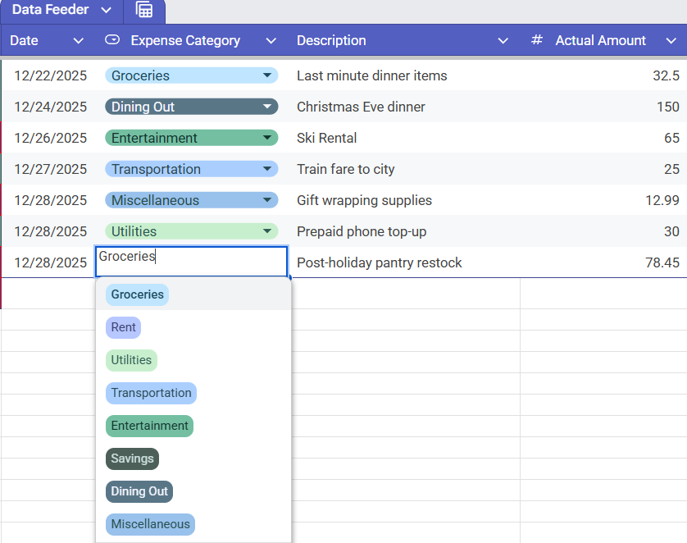Viewport: 687px width, 543px height.
Task: Choose Dining Out from the dropdown list
Action: tap(139, 491)
